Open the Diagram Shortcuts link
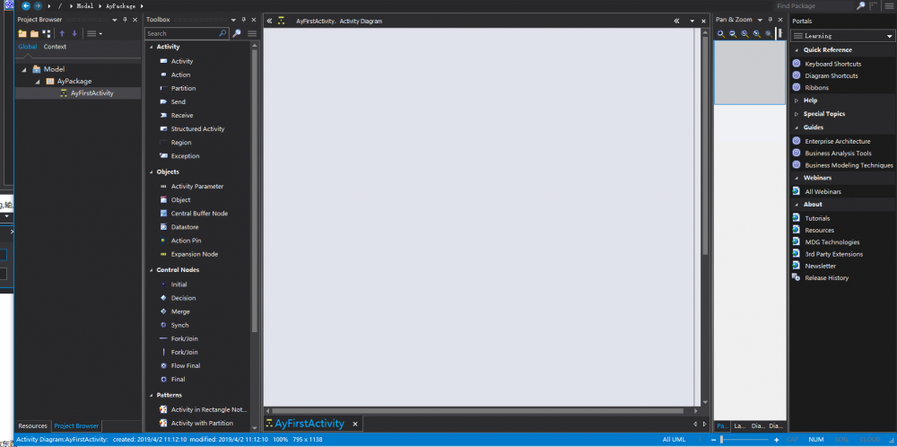Screen dimensions: 897x447 coord(832,76)
